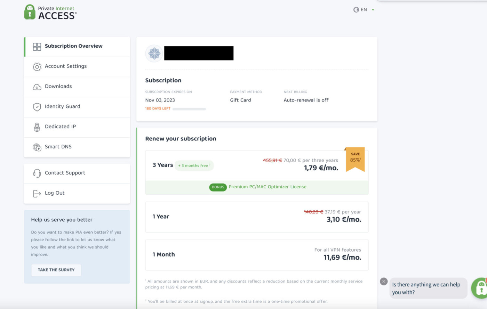This screenshot has height=309, width=487.
Task: Click the 'Nov 03, 2023' expiry date
Action: [160, 100]
